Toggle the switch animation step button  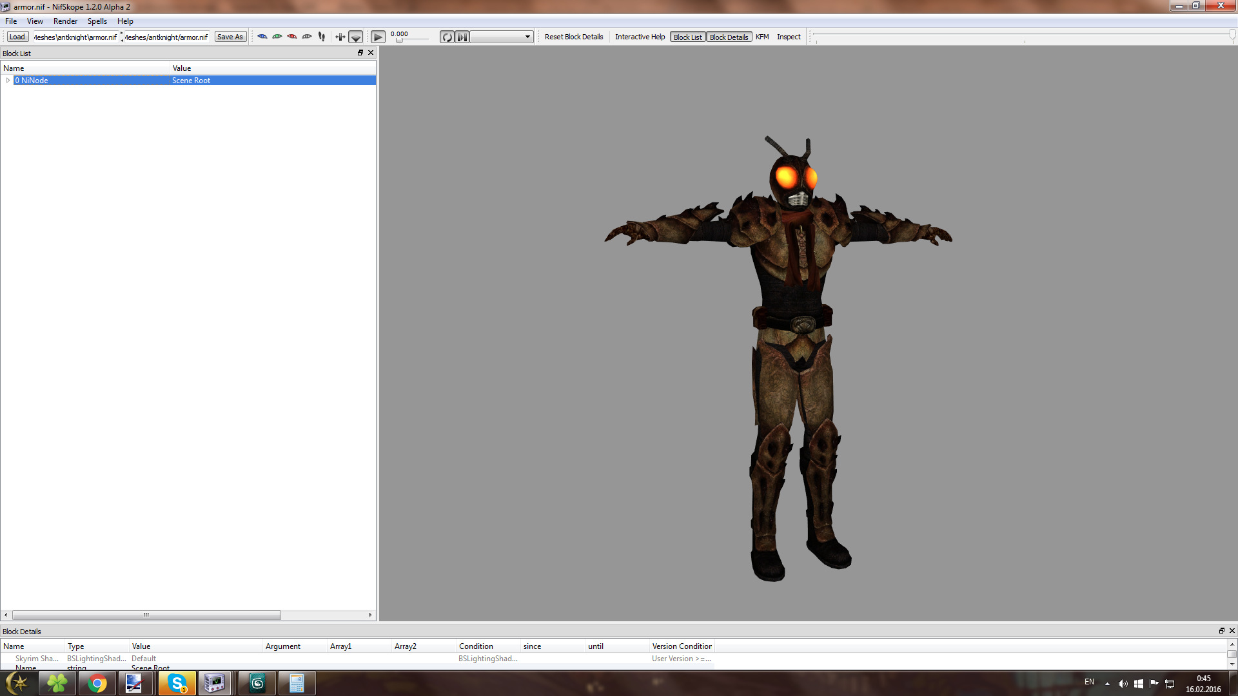462,37
